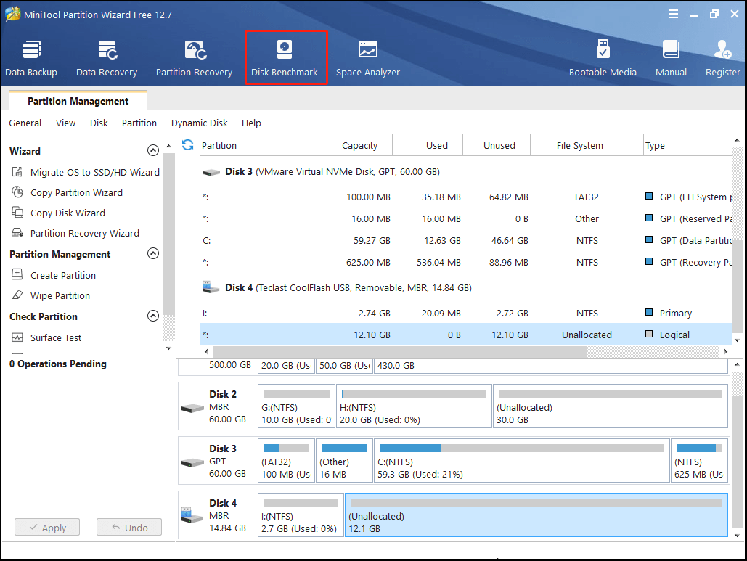
Task: Select the Partition Management tab
Action: pyautogui.click(x=78, y=101)
